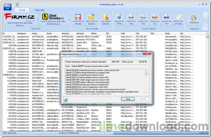Export table to clipboard (schránky)
The image size is (211, 137).
178,20
